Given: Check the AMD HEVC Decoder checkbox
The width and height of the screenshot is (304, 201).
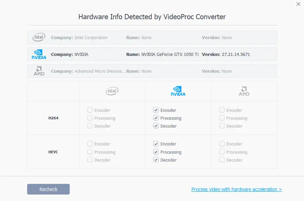Looking at the screenshot, I should pos(222,159).
